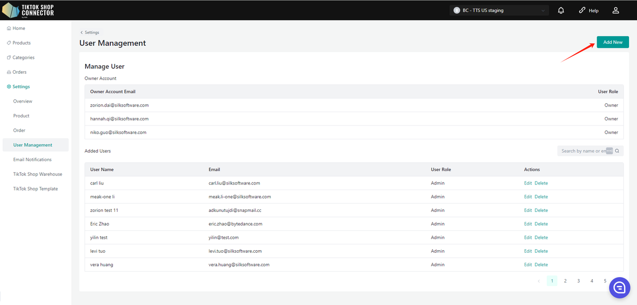637x305 pixels.
Task: Open Products in the sidebar
Action: [x=21, y=43]
